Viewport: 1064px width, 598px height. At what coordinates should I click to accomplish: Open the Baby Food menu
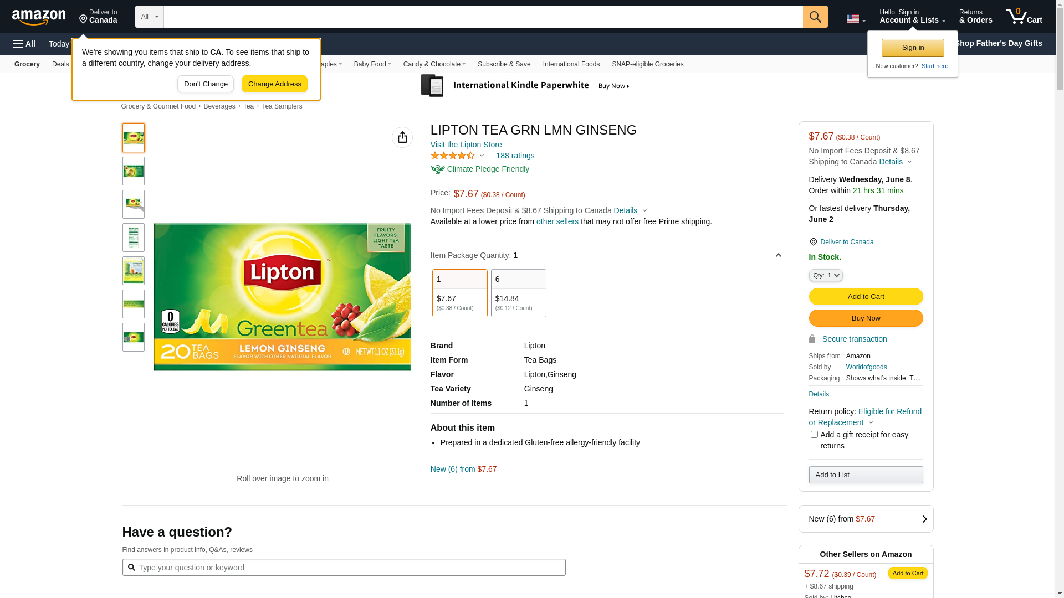click(x=372, y=64)
